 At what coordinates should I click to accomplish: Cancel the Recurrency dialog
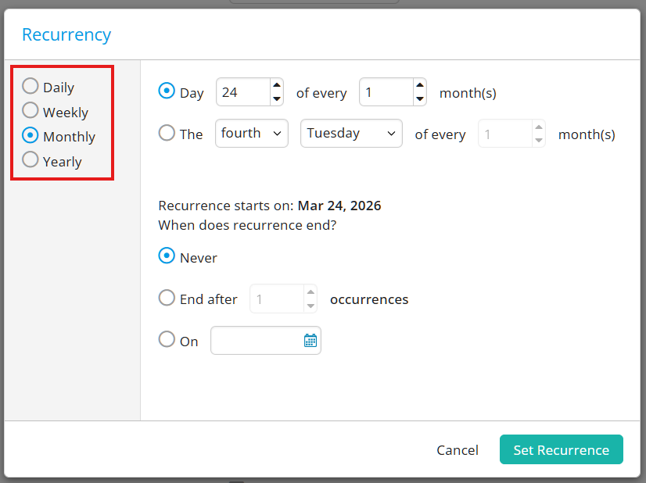458,449
